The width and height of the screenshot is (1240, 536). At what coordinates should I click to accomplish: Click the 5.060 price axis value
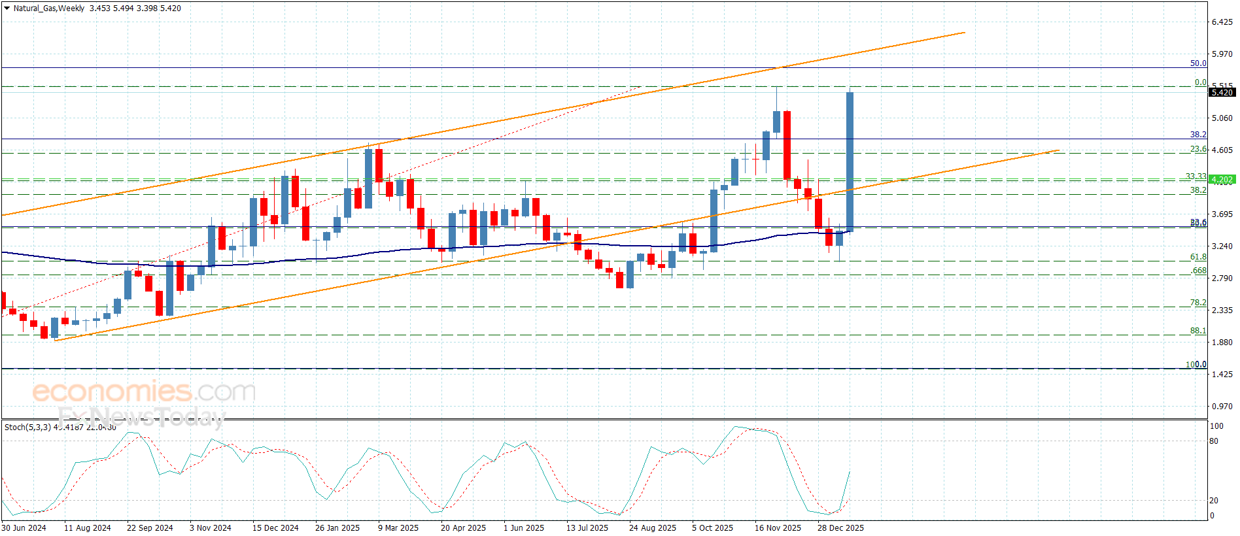pos(1222,118)
